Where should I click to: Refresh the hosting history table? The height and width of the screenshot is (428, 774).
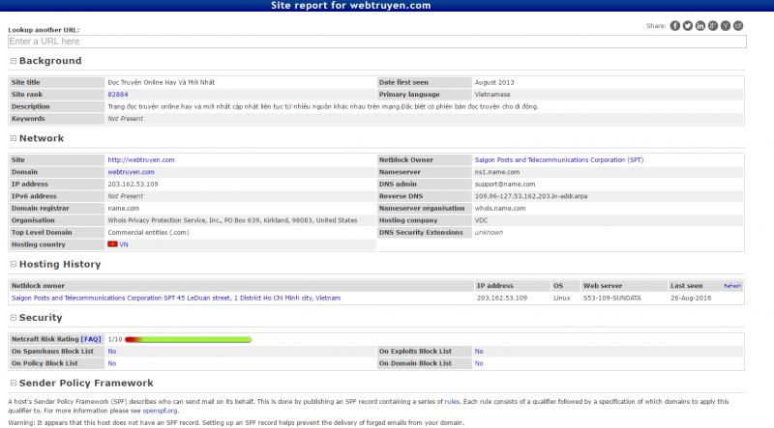(x=732, y=286)
